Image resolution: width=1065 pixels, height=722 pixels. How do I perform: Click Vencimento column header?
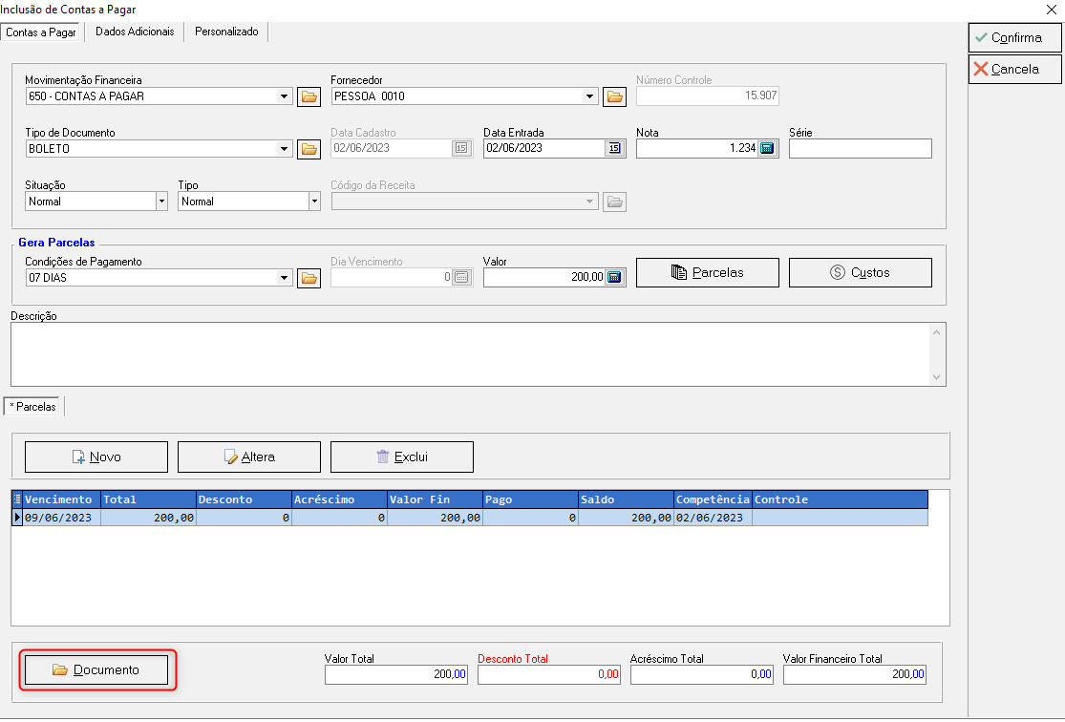pyautogui.click(x=62, y=499)
